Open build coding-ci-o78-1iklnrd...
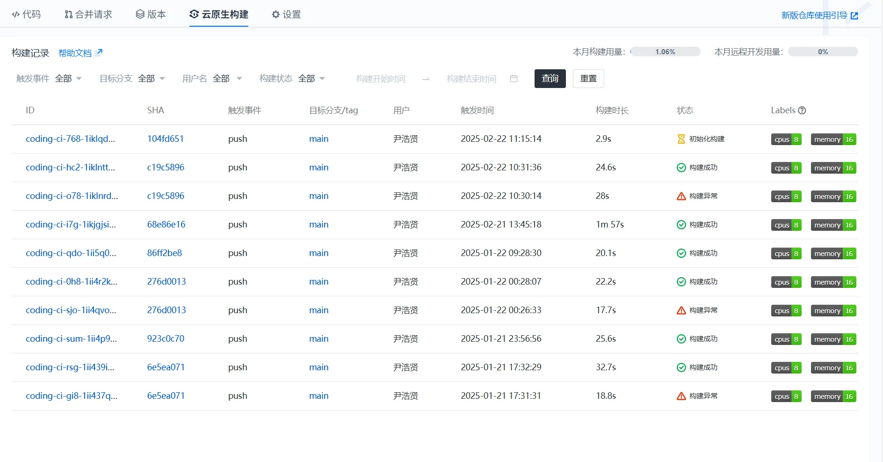Image resolution: width=883 pixels, height=462 pixels. pos(72,196)
